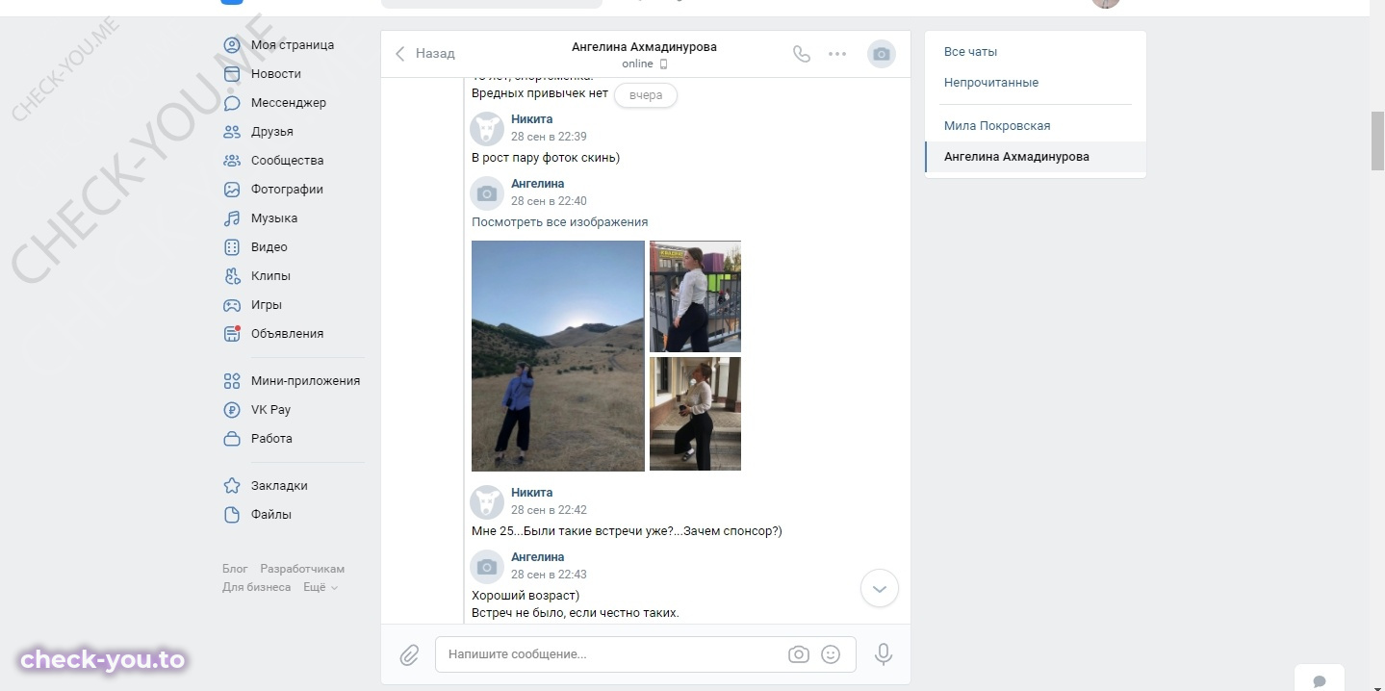Open the Работа briefcase icon
This screenshot has width=1385, height=691.
[x=231, y=439]
